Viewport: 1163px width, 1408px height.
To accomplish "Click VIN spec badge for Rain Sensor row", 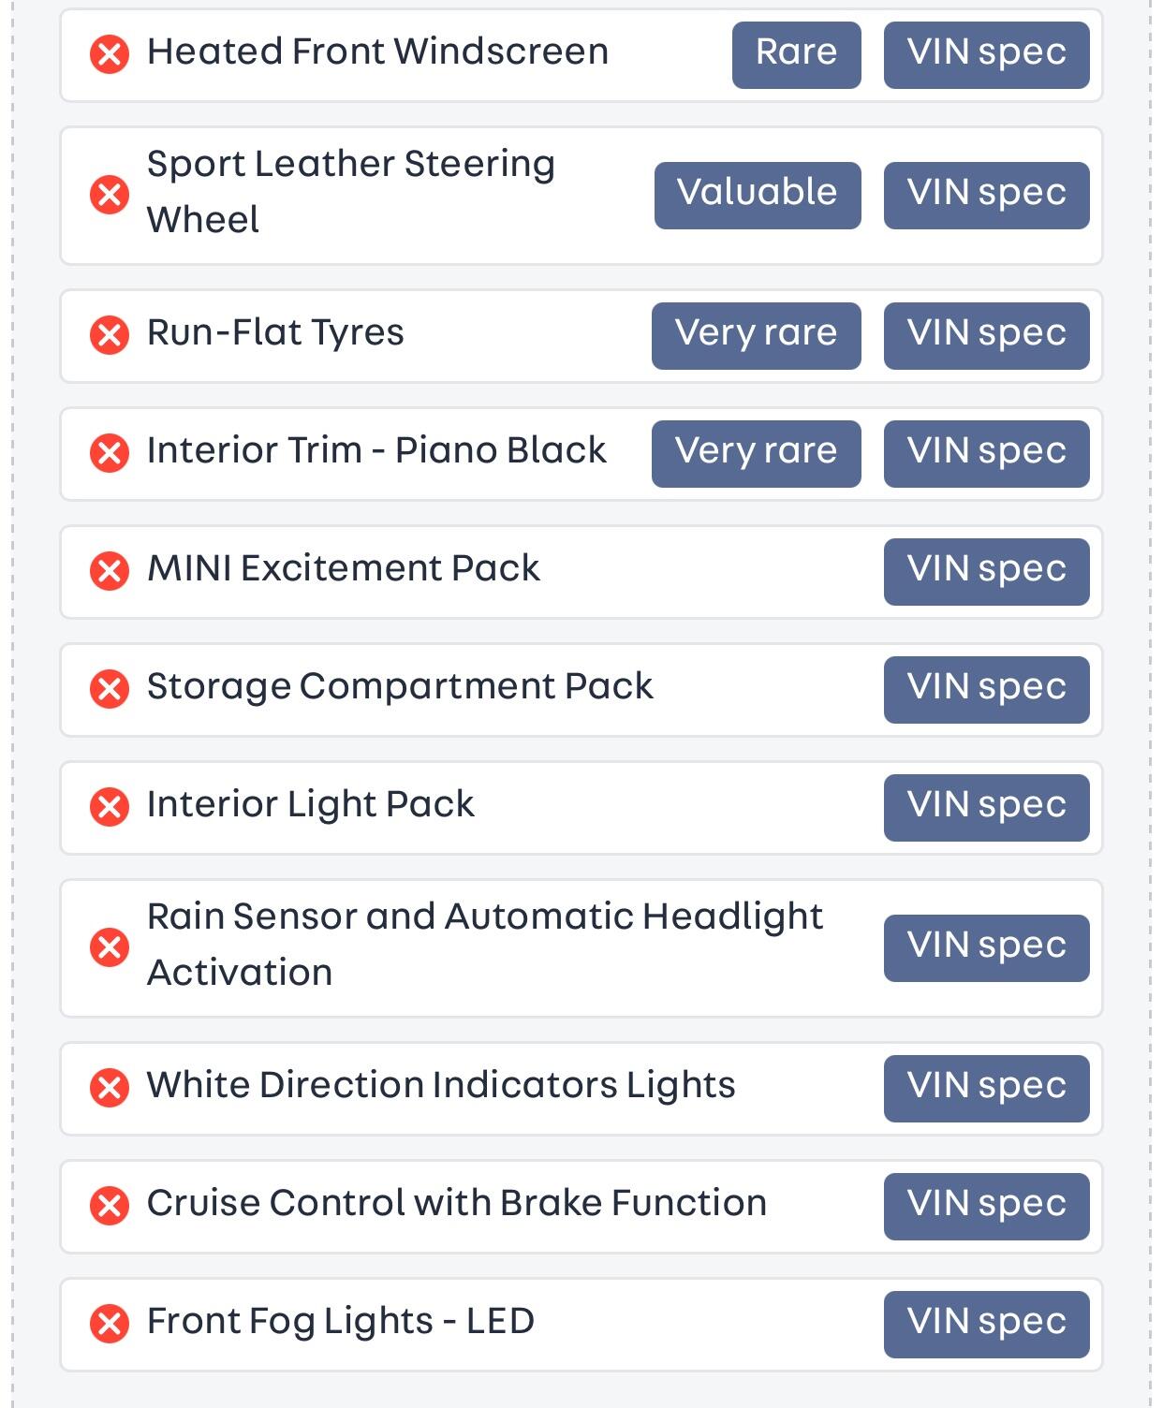I will click(x=986, y=947).
